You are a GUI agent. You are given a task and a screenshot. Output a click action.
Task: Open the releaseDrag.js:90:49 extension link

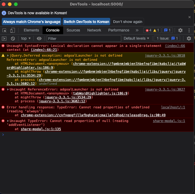click(x=93, y=115)
